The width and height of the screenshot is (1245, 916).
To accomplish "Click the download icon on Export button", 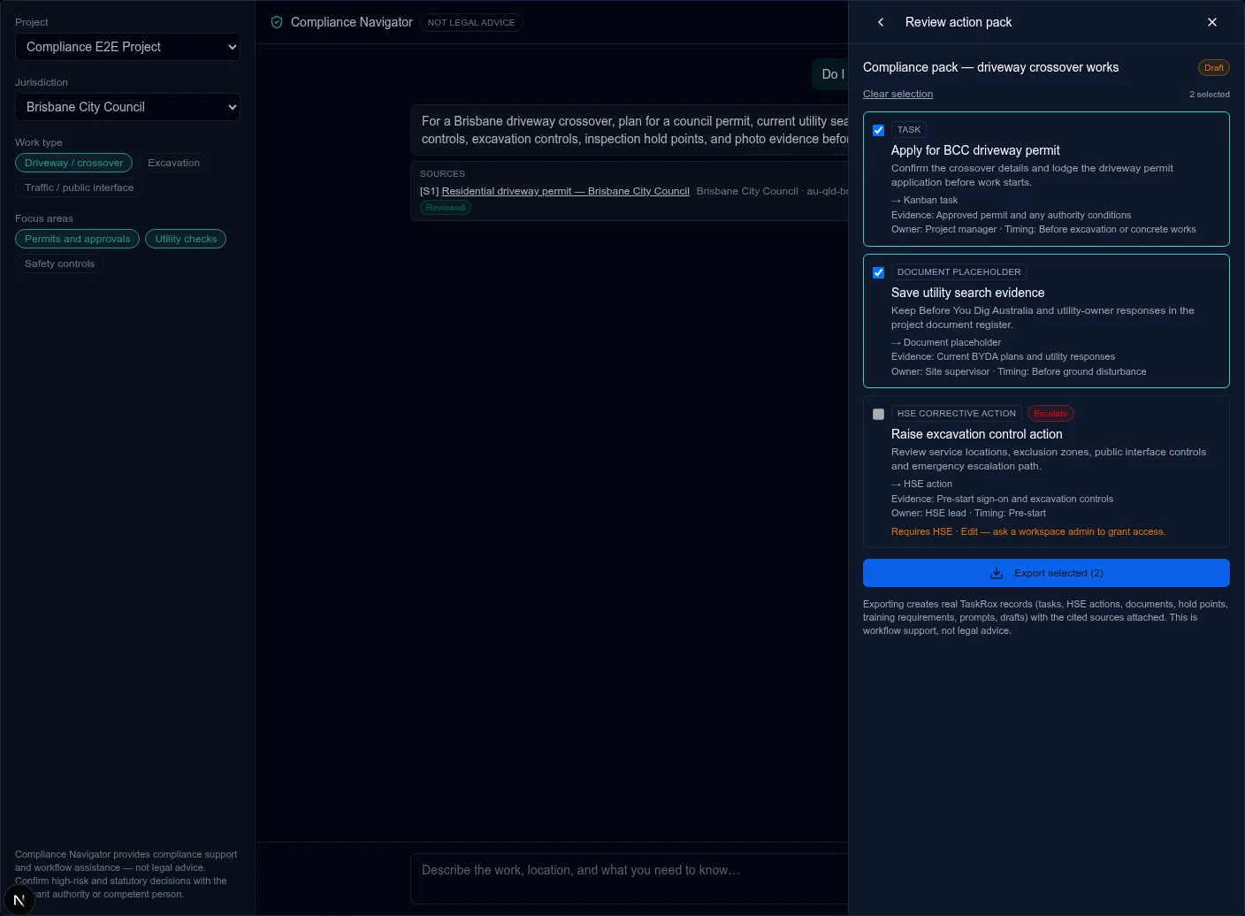I will [x=997, y=573].
